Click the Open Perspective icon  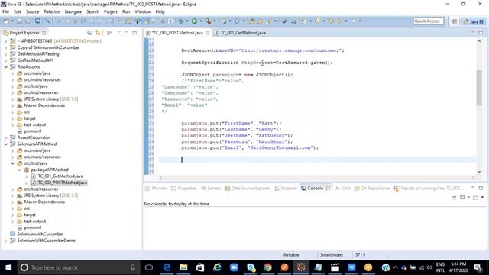click(455, 21)
